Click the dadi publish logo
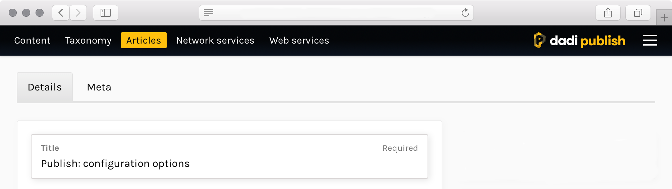Screen dimensions: 672x189 579,41
